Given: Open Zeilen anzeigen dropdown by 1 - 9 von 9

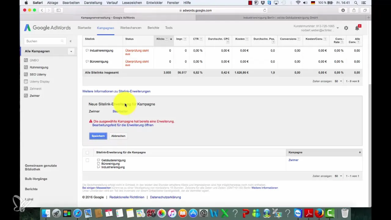Looking at the screenshot, I should click(338, 81).
